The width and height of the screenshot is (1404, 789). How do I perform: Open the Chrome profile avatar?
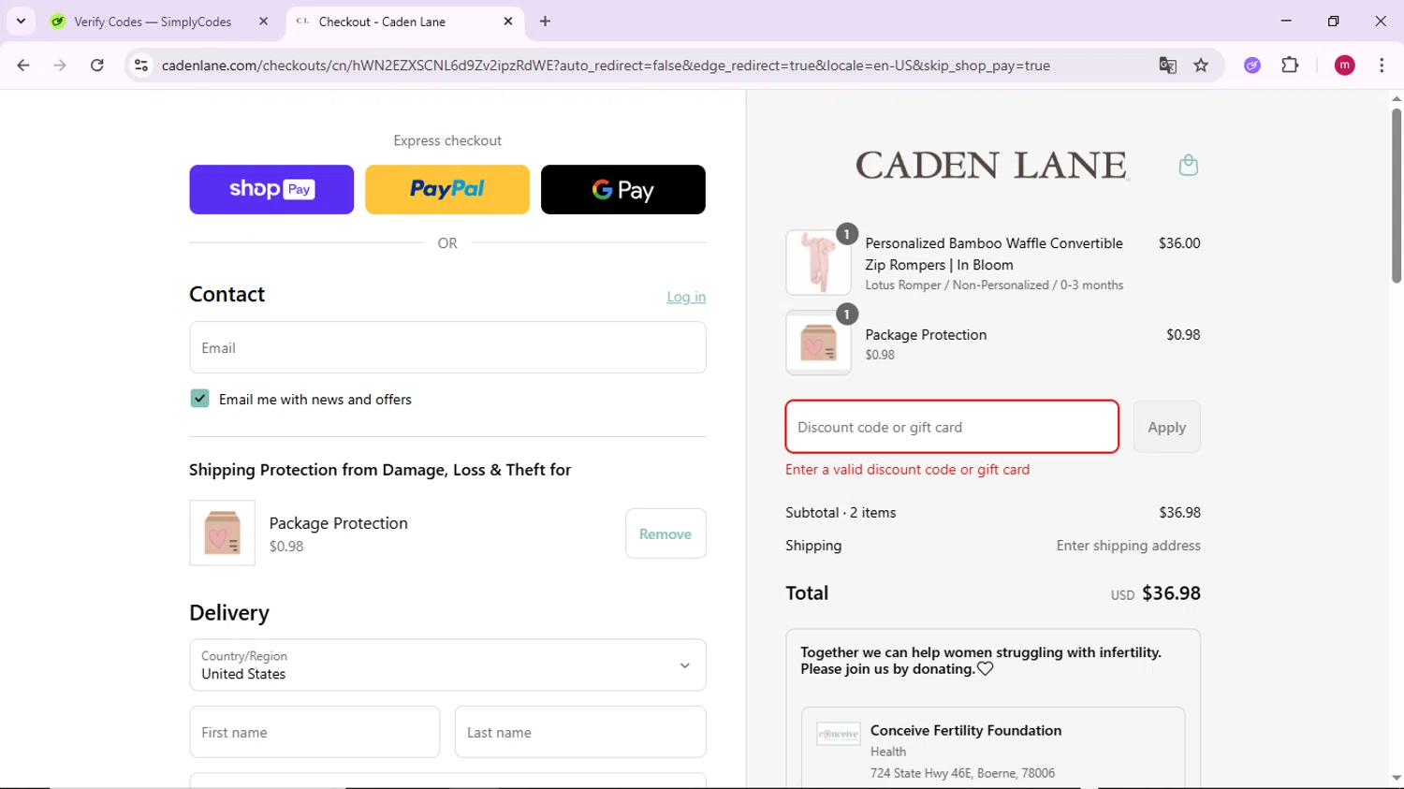click(1345, 66)
